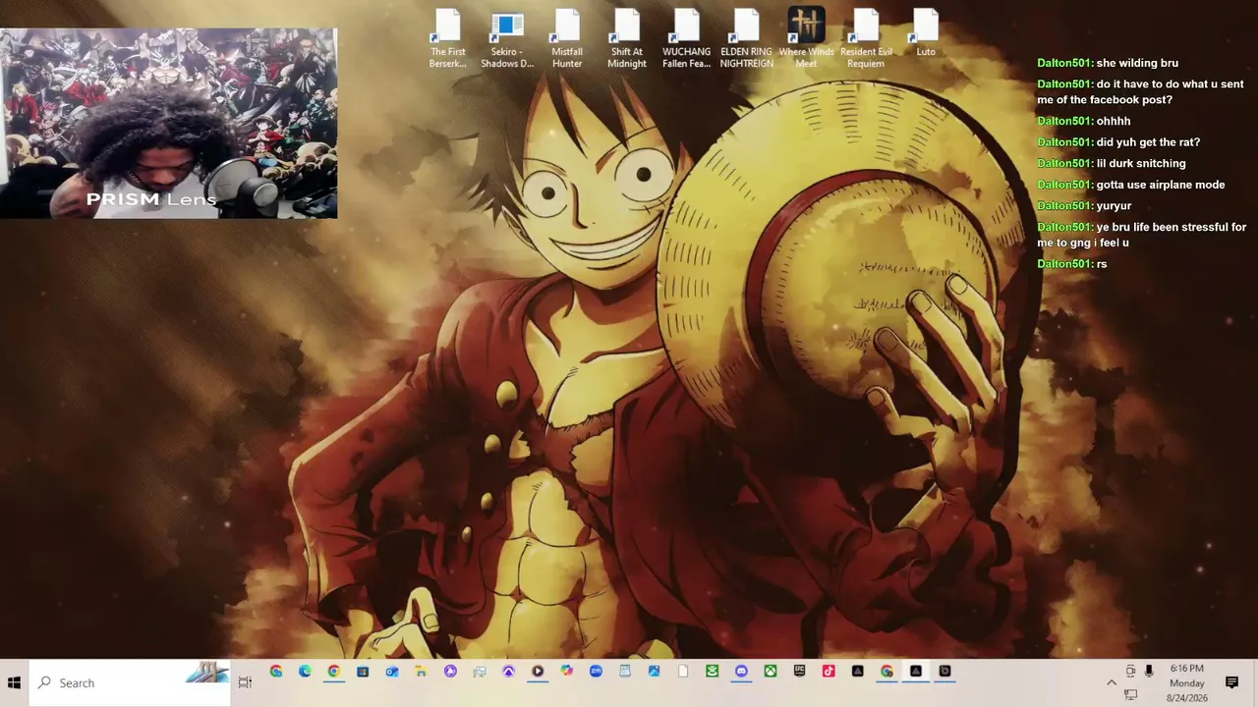Click chat message about life being stressful
The height and width of the screenshot is (707, 1258).
pos(1142,235)
